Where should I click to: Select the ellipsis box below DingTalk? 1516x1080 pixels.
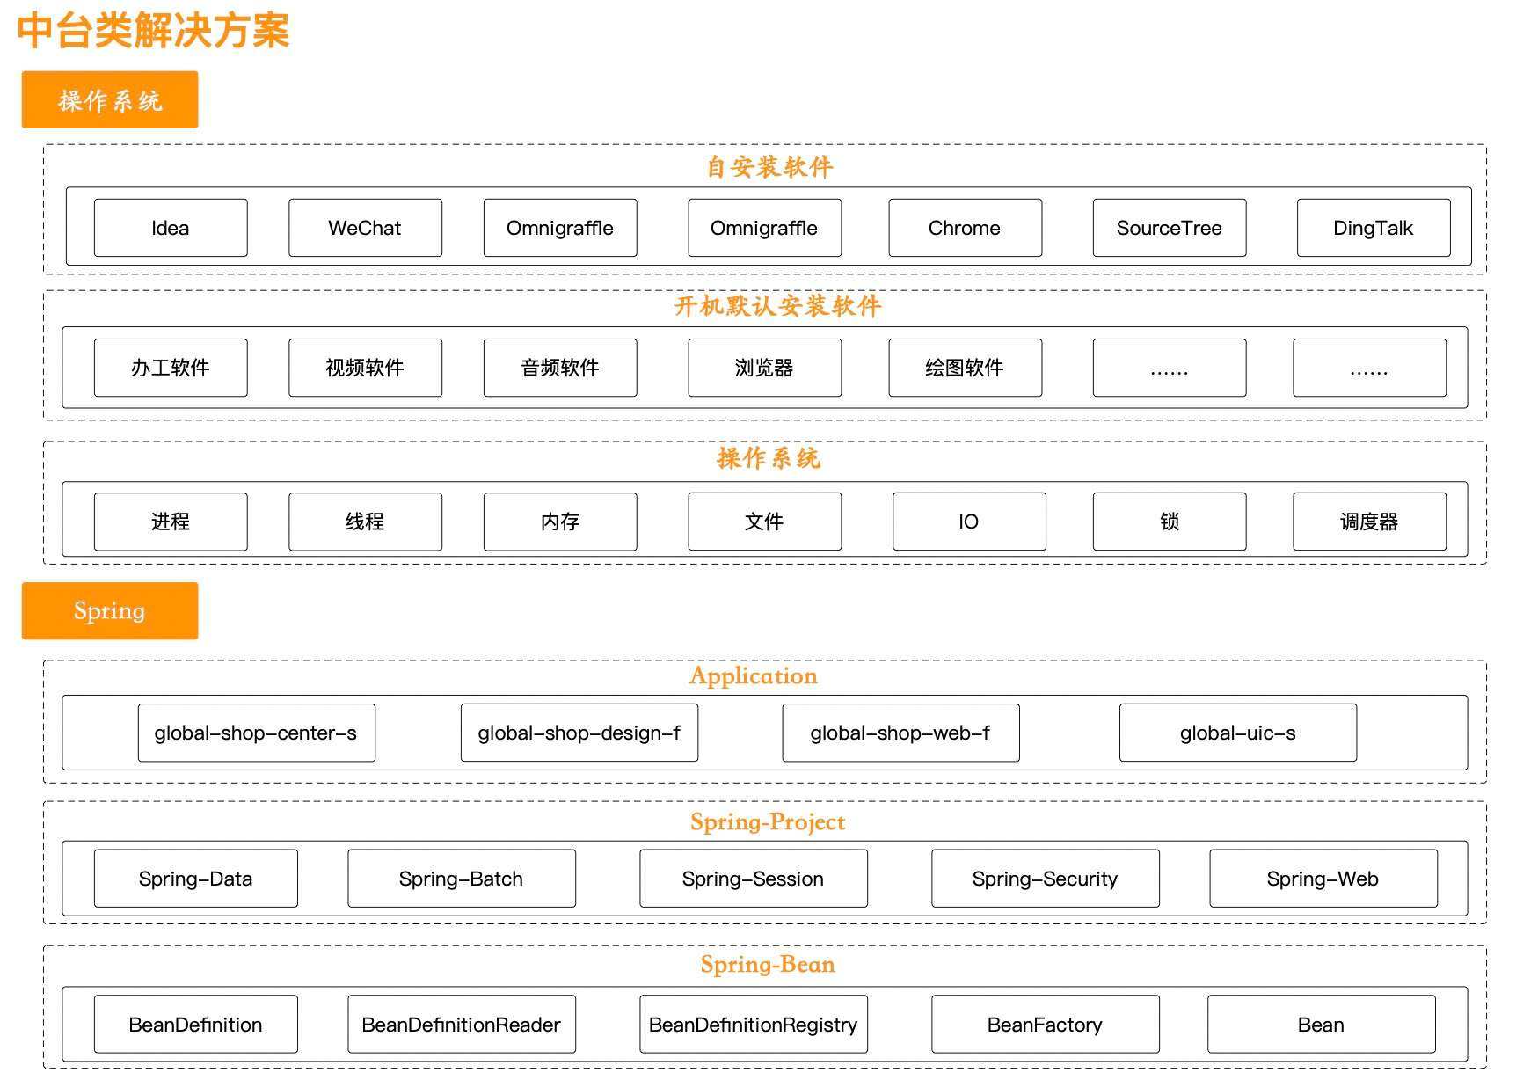pos(1369,368)
